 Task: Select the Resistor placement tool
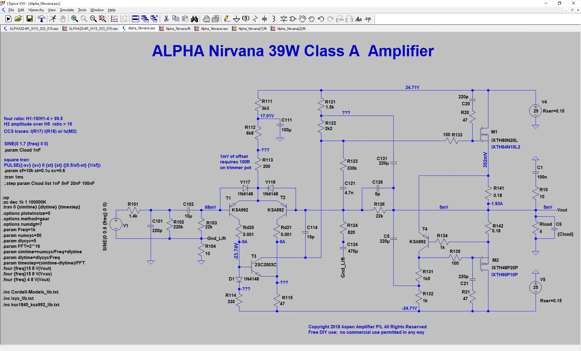255,19
